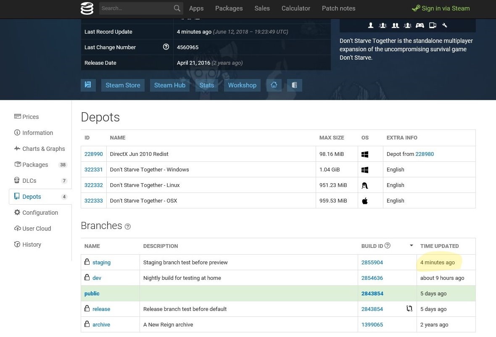Click the SteamDB logo icon
The height and width of the screenshot is (337, 496).
click(x=87, y=8)
